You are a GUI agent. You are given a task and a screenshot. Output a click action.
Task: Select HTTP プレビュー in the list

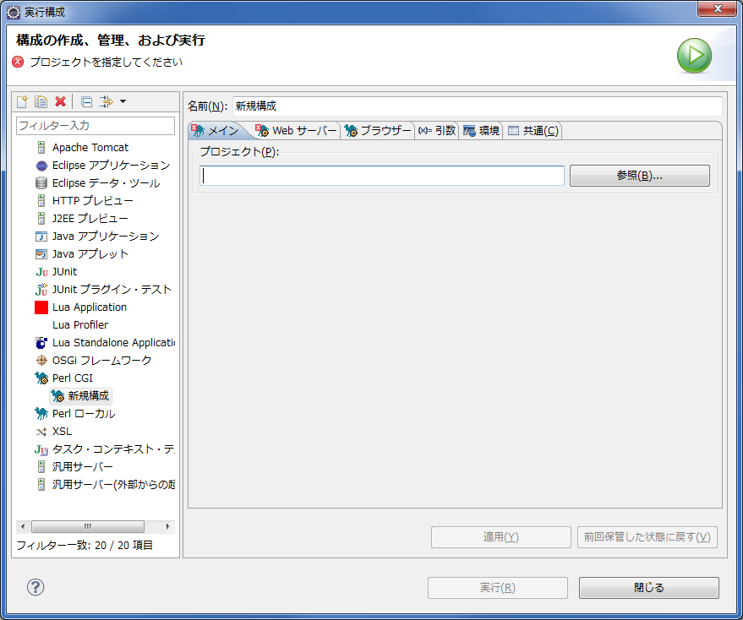pyautogui.click(x=92, y=201)
